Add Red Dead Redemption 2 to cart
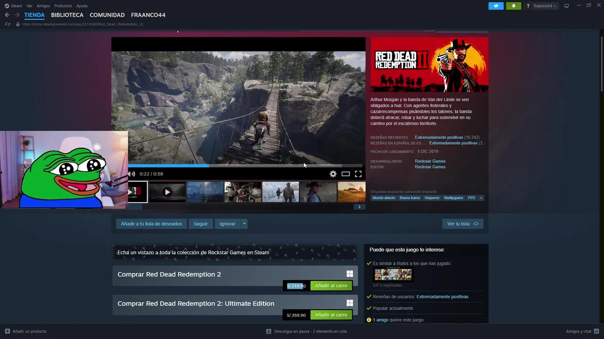 [331, 286]
